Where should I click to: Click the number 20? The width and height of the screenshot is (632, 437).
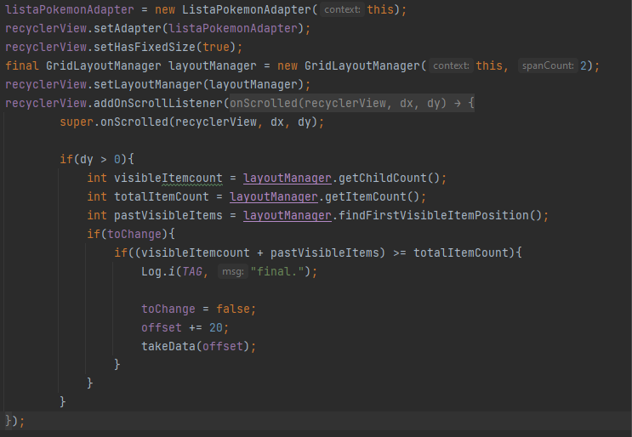[x=216, y=328]
